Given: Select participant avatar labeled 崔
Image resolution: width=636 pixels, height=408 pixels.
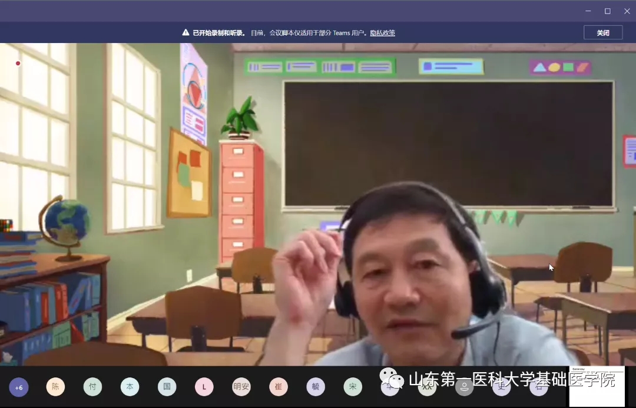Looking at the screenshot, I should point(279,387).
